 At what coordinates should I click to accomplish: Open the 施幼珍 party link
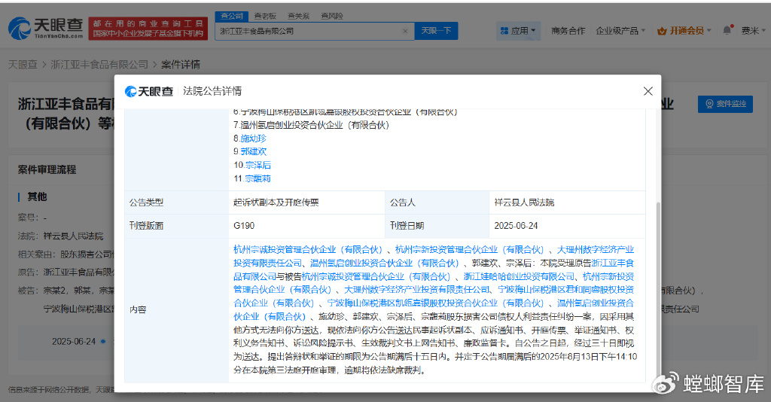(x=253, y=139)
